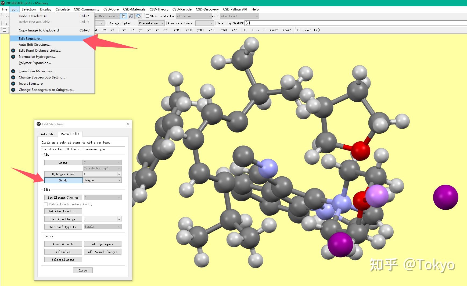The height and width of the screenshot is (286, 467).
Task: Click Remove Selected Atoms button
Action: tap(63, 260)
